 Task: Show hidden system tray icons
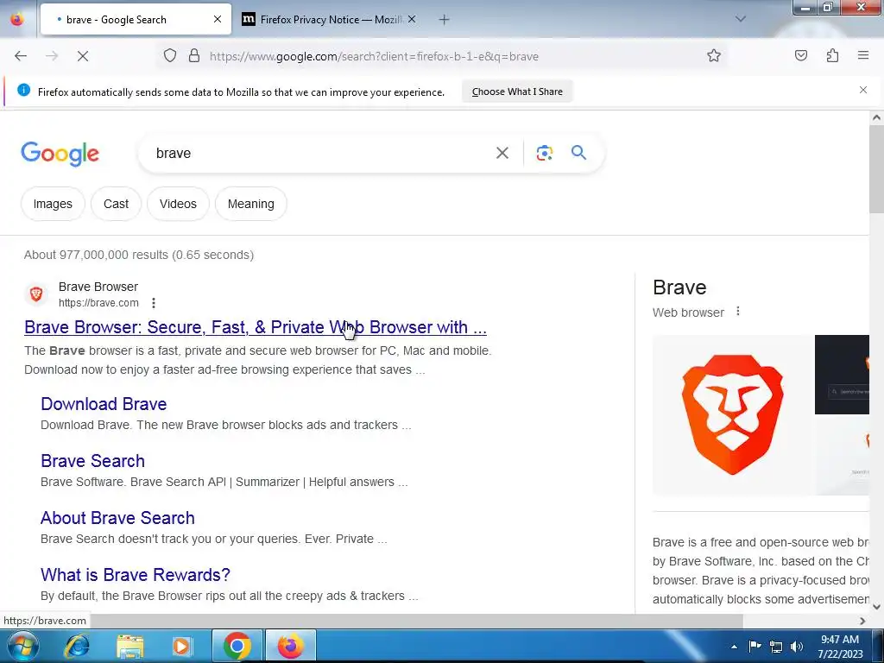pyautogui.click(x=734, y=647)
